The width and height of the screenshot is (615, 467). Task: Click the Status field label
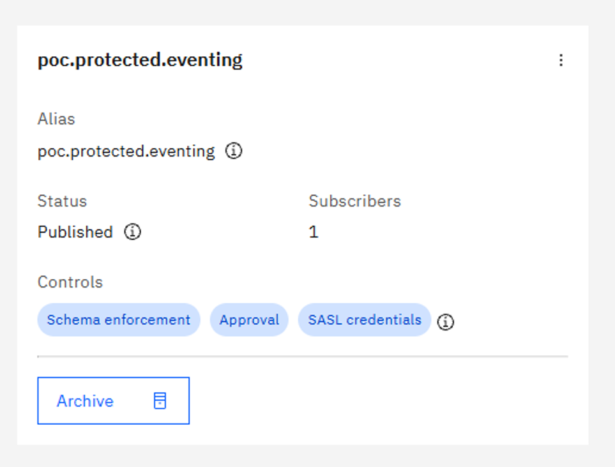point(62,201)
